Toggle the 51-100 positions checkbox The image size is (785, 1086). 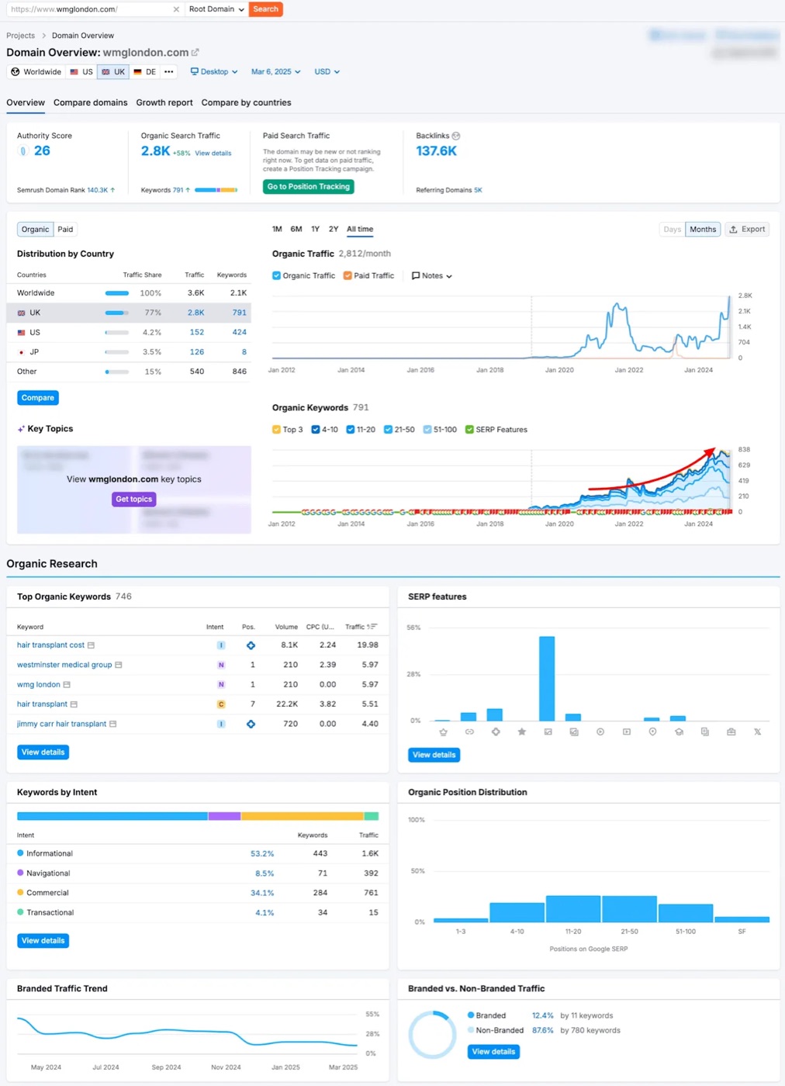pos(427,430)
